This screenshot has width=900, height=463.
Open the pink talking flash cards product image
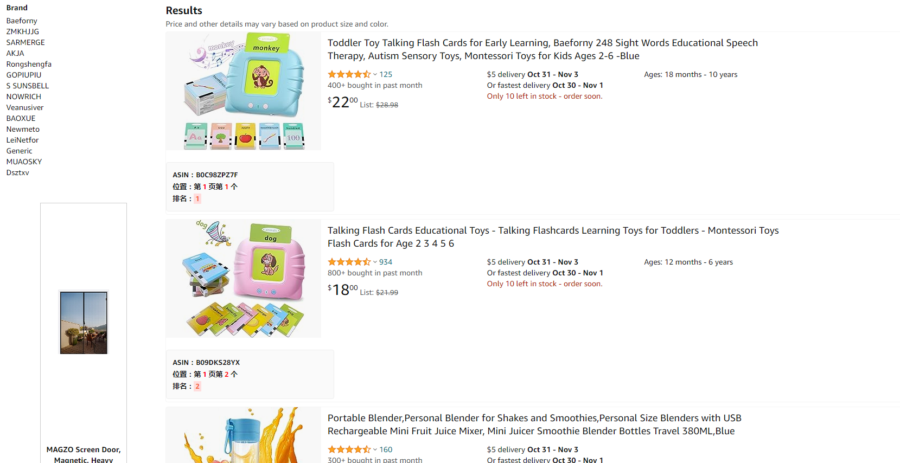click(x=244, y=279)
